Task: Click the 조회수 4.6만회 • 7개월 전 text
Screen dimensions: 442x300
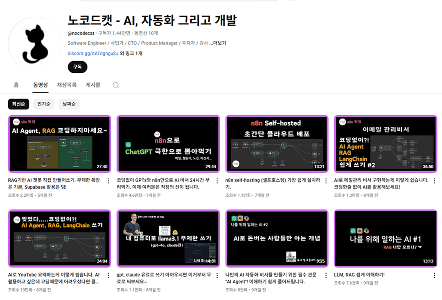Action: pyautogui.click(x=139, y=195)
